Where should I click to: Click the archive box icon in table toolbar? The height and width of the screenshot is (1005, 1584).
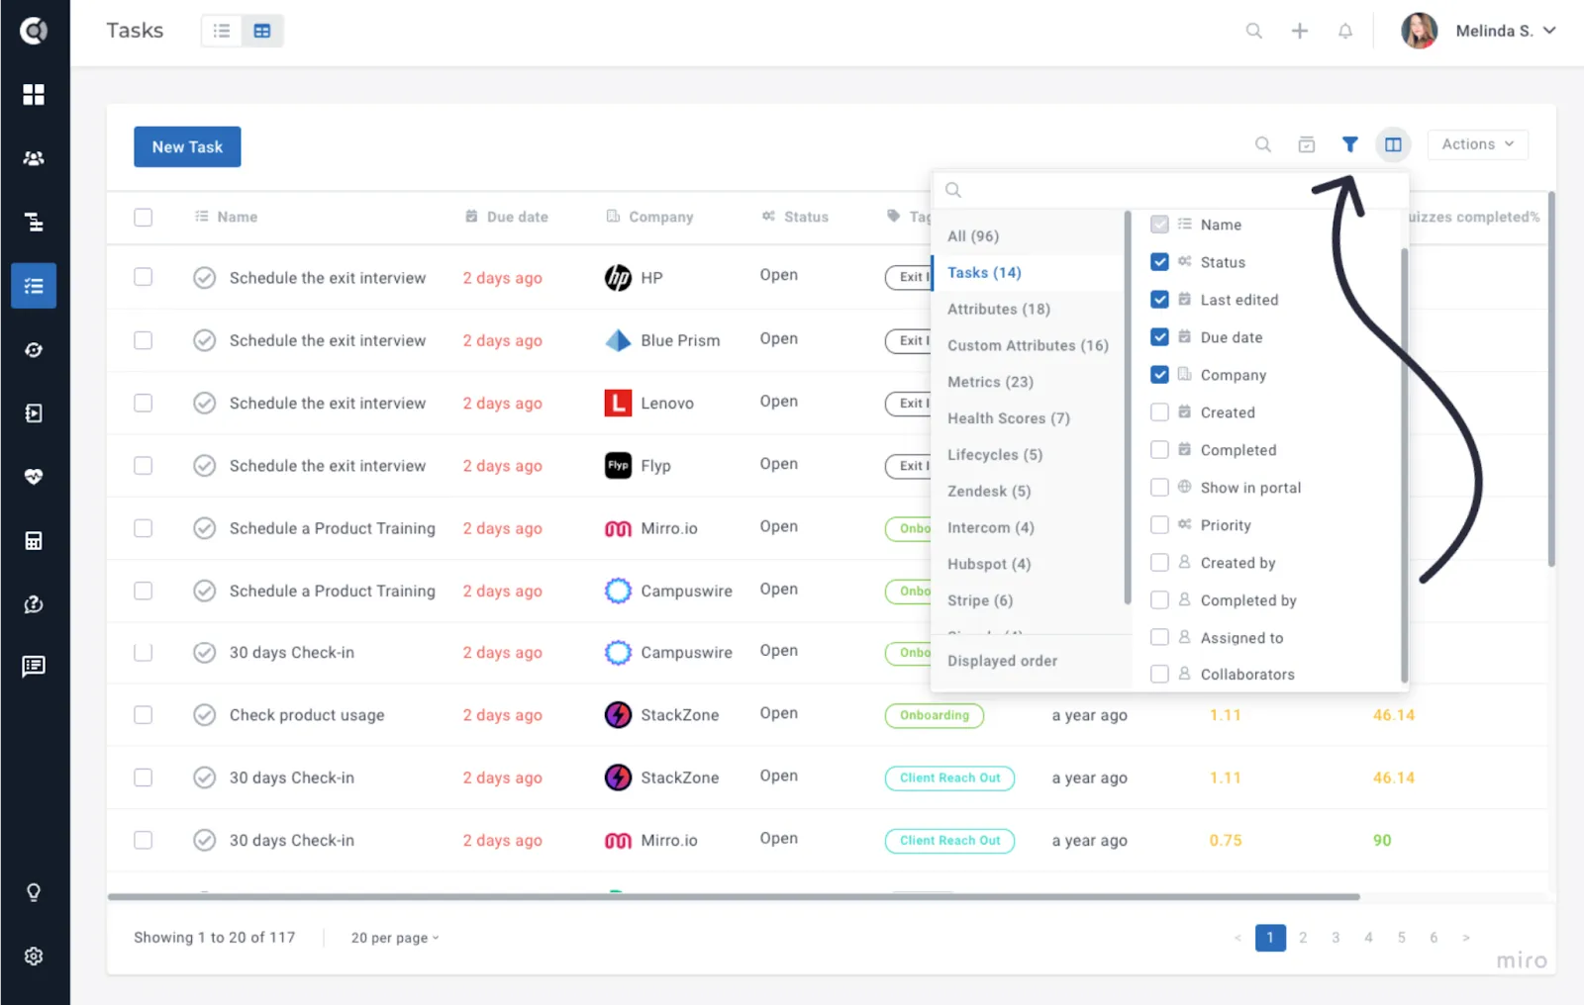(x=1307, y=144)
